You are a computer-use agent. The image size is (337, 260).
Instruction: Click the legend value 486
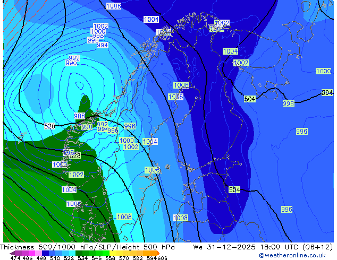point(28,258)
